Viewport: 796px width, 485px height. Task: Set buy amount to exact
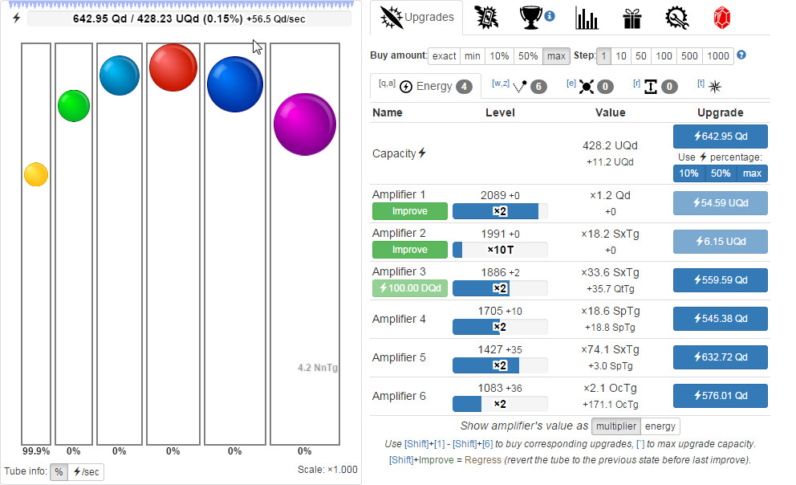(x=444, y=55)
